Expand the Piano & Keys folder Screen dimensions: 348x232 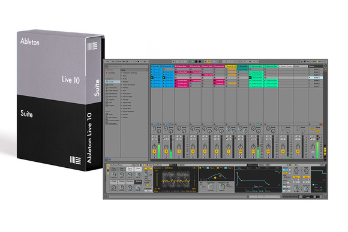[128, 97]
